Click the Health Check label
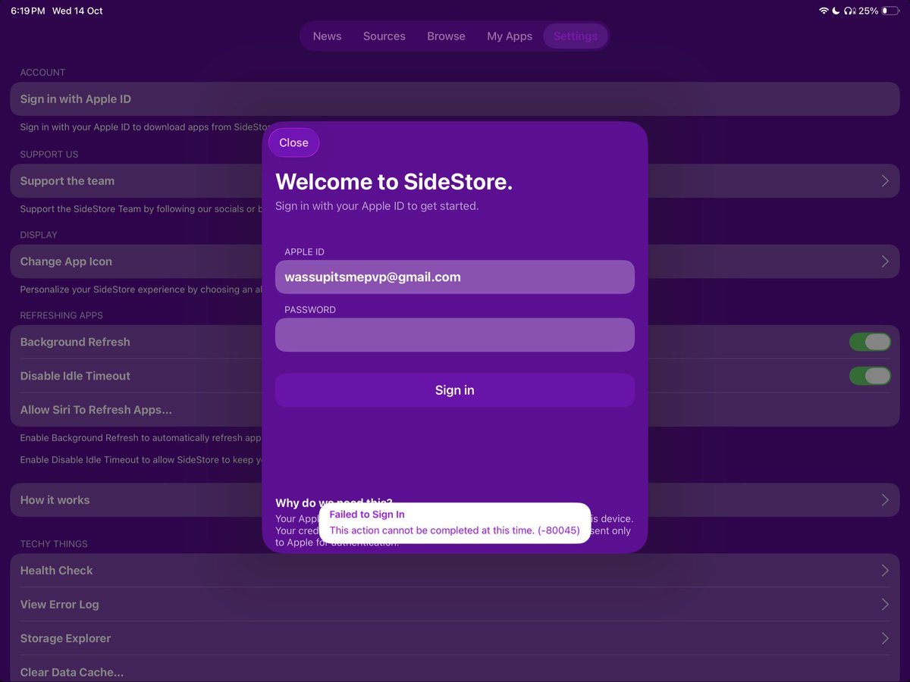 pyautogui.click(x=56, y=571)
